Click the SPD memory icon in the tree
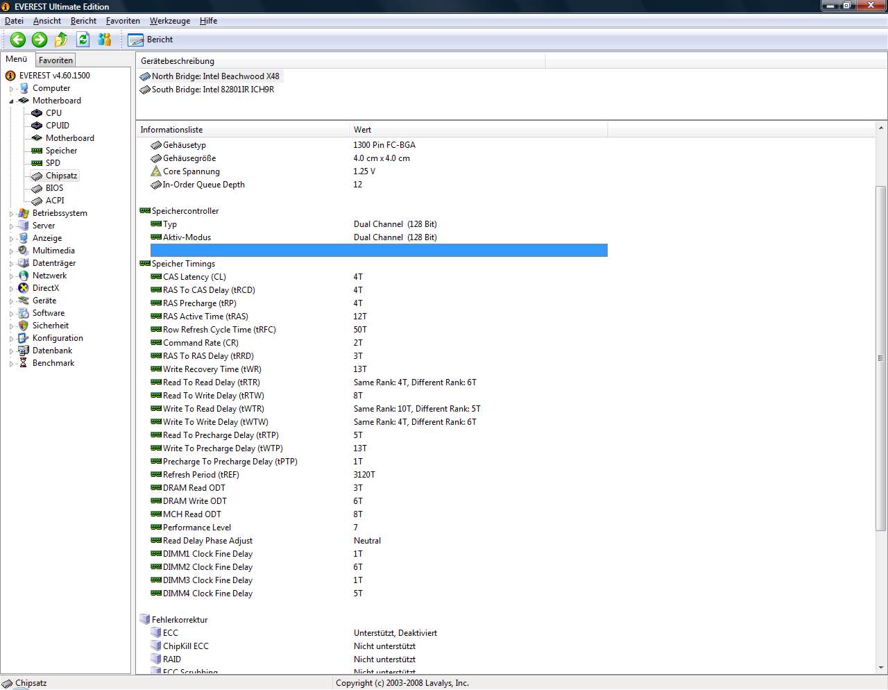This screenshot has height=690, width=888. click(37, 163)
